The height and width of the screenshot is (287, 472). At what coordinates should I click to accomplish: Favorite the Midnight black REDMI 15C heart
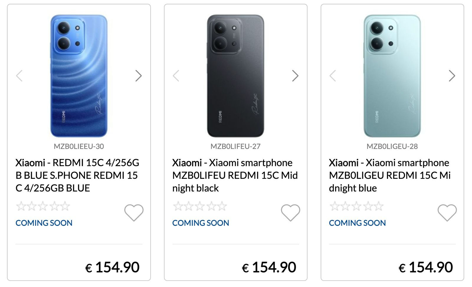(x=290, y=213)
